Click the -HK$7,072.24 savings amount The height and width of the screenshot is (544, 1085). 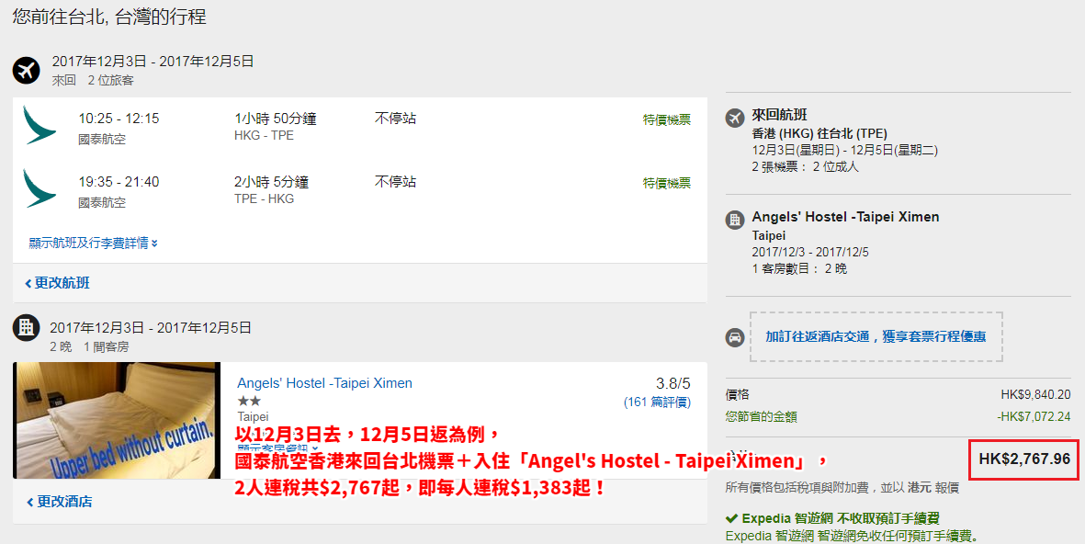1034,416
